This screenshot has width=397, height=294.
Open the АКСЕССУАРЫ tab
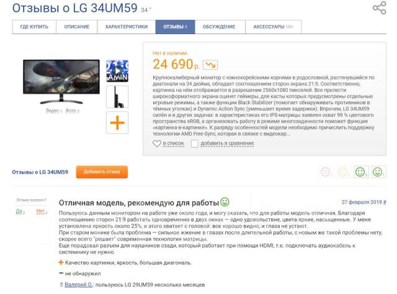(273, 27)
